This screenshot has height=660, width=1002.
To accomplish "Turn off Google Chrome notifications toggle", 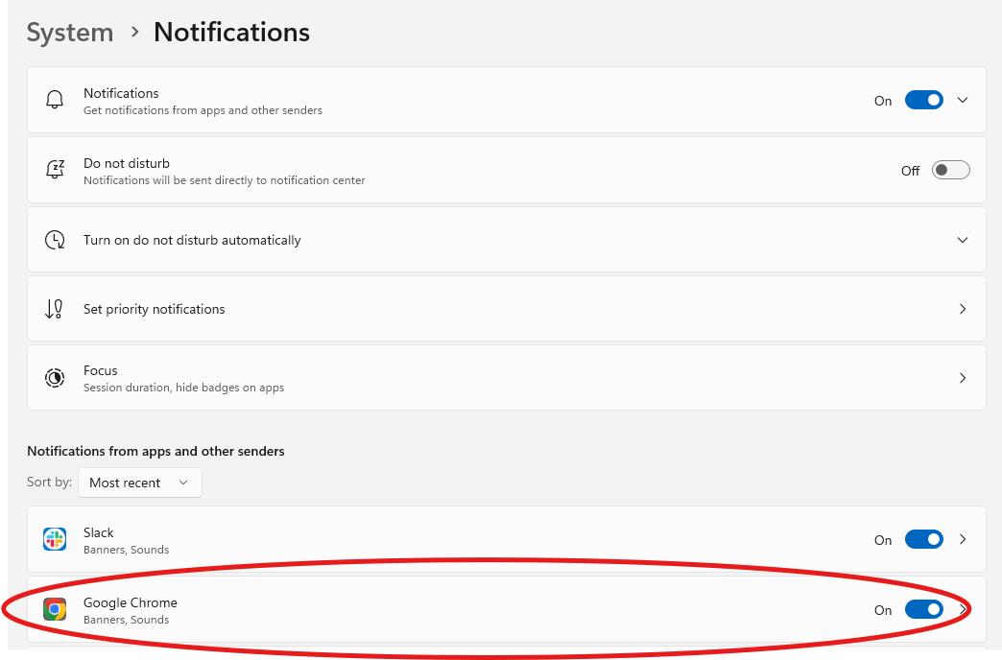I will 923,609.
